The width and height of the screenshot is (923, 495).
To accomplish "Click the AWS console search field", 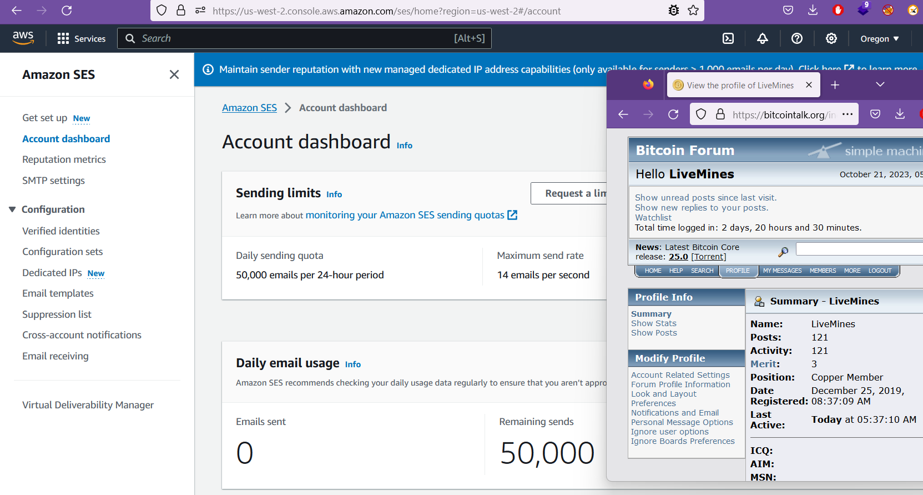I will click(304, 38).
